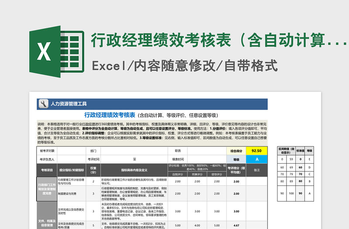Click the 备注 column header
349x229 pixels.
[x=257, y=170]
